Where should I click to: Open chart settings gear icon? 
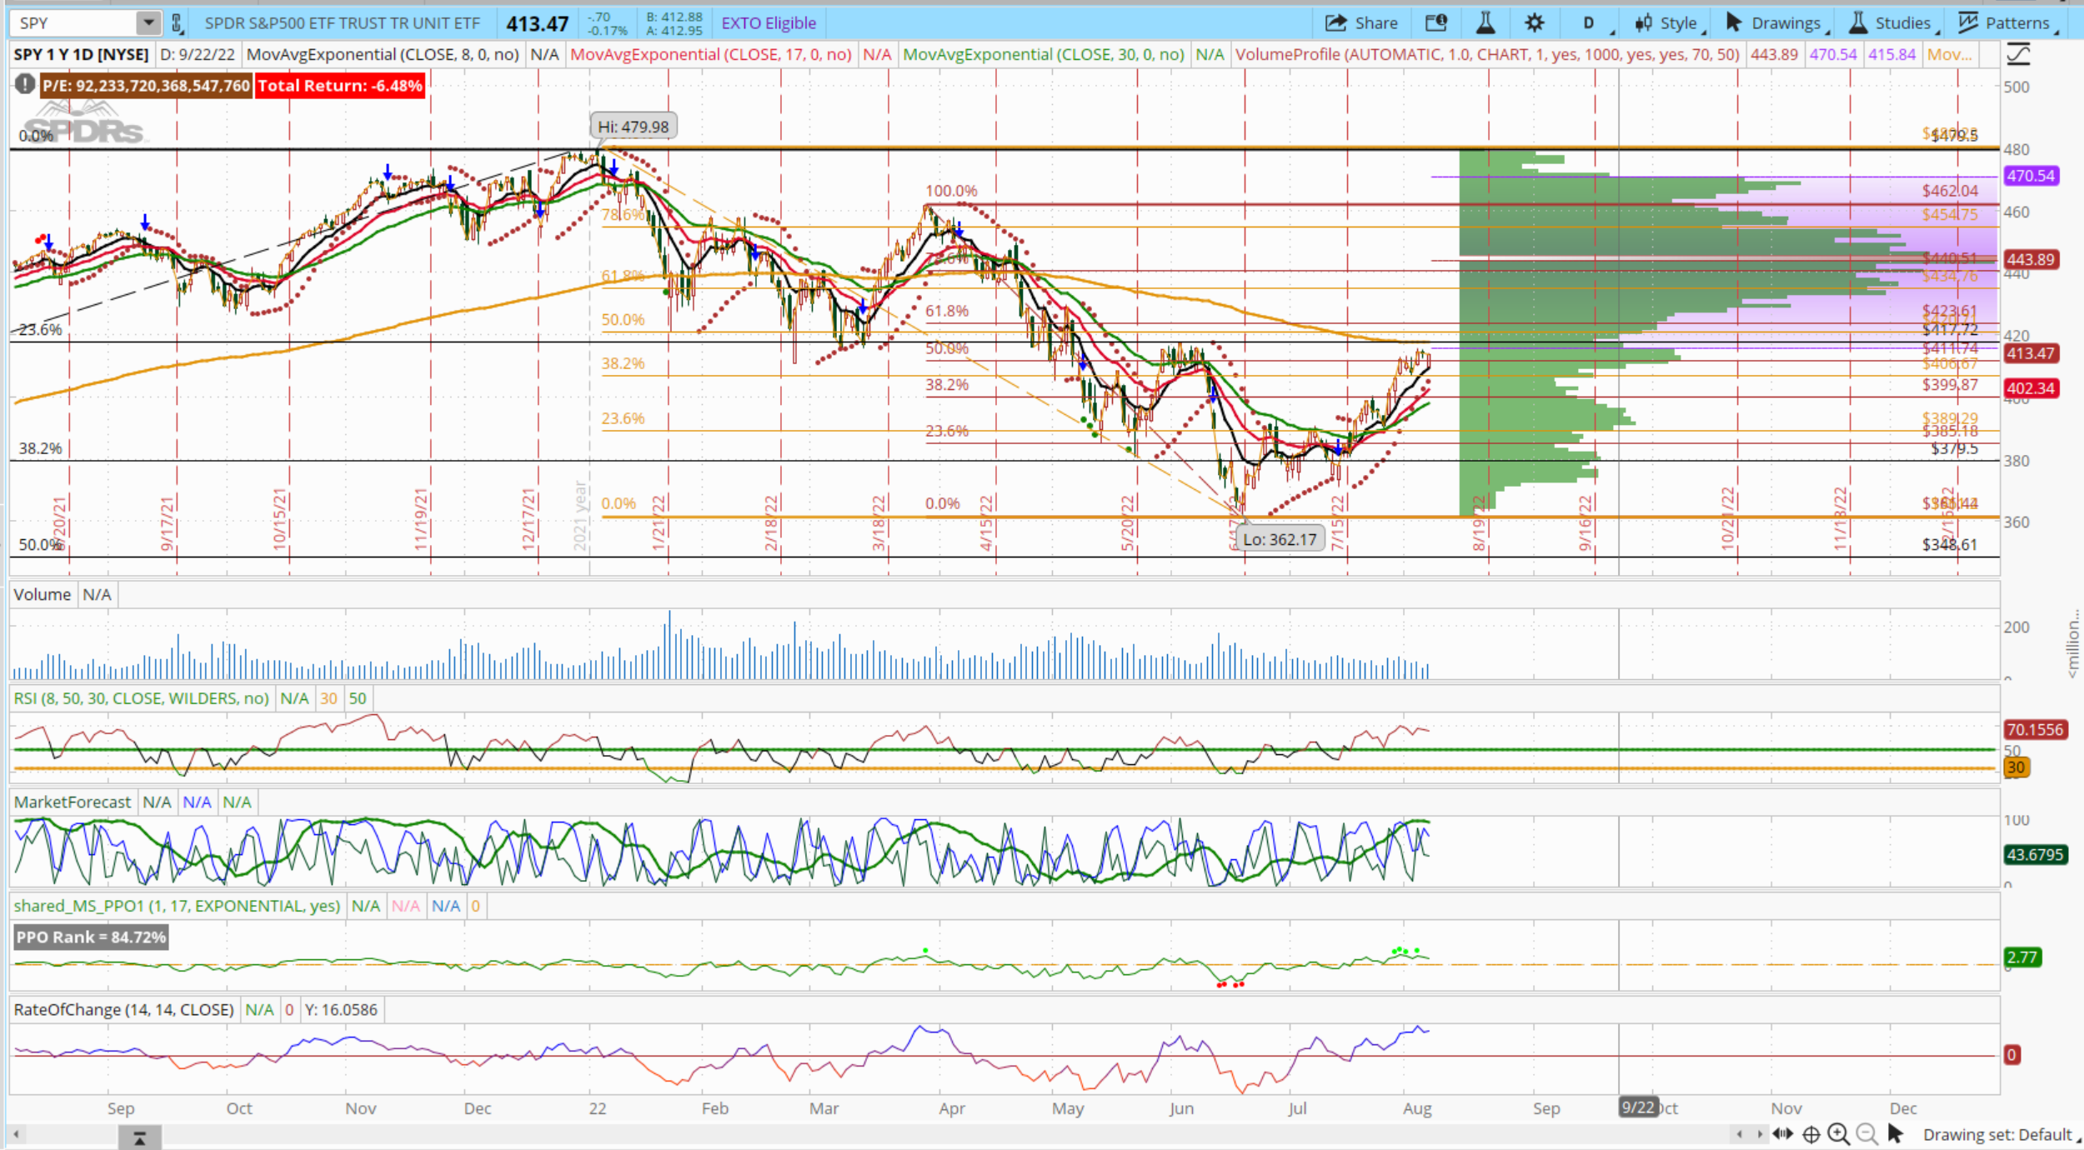point(1534,22)
